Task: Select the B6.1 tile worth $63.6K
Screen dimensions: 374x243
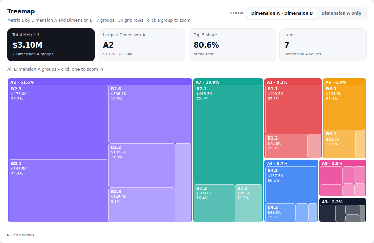Action: coord(340,144)
